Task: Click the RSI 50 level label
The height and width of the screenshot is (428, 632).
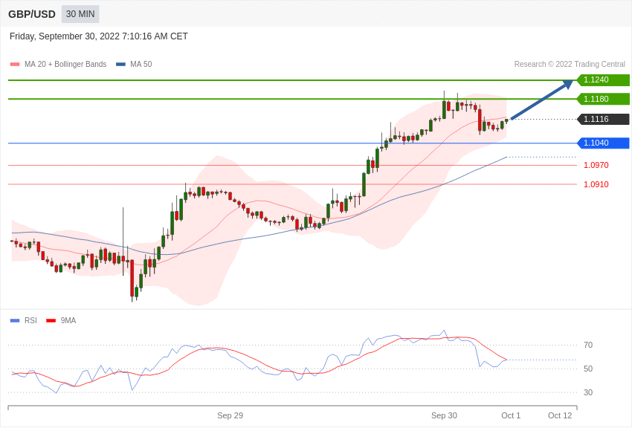Action: [588, 369]
